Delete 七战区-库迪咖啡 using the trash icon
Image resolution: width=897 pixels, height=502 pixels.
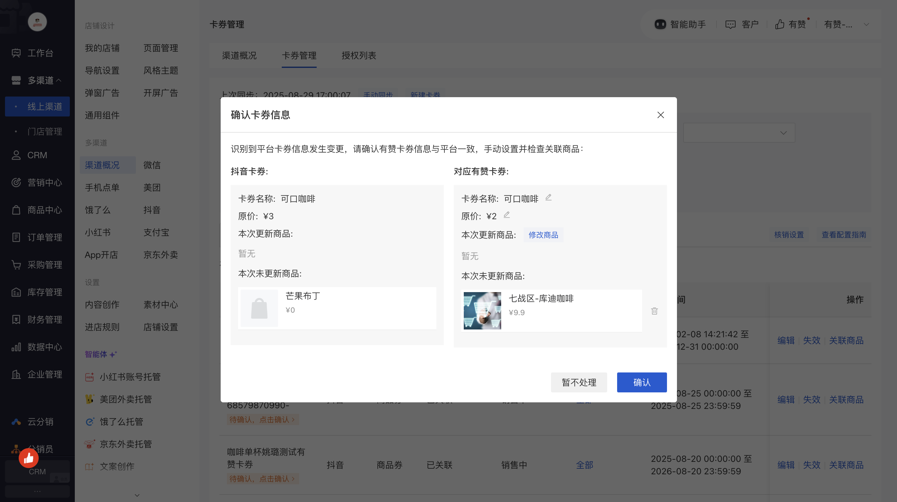click(654, 311)
